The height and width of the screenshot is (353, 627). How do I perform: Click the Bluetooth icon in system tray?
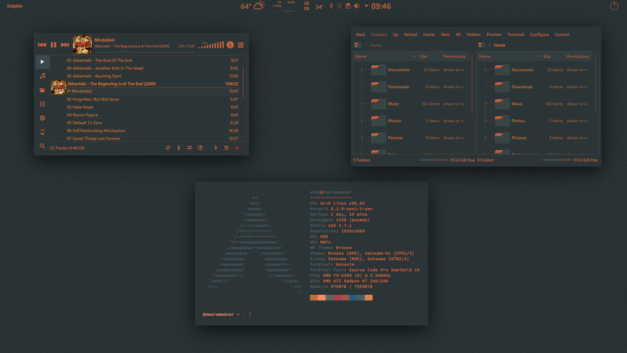click(x=331, y=6)
